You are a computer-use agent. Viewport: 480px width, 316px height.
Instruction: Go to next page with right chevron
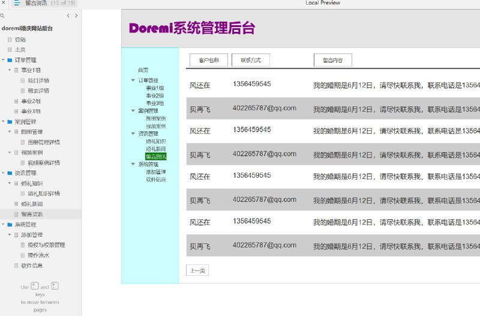[76, 16]
